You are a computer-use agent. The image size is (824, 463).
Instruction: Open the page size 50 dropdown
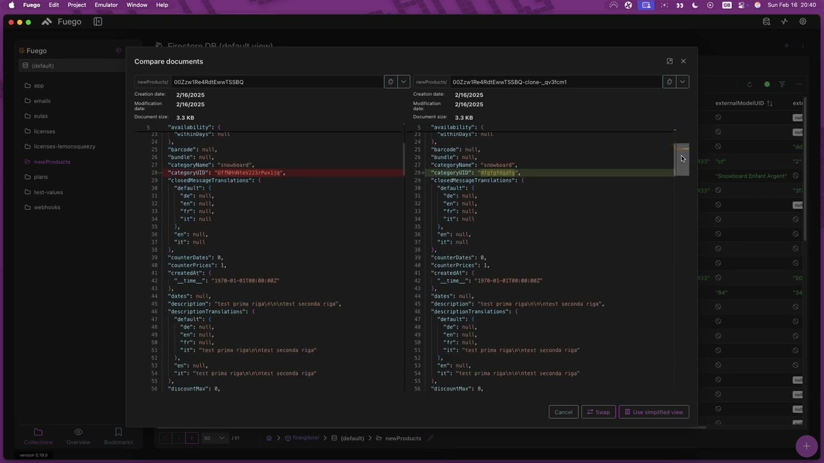[214, 438]
